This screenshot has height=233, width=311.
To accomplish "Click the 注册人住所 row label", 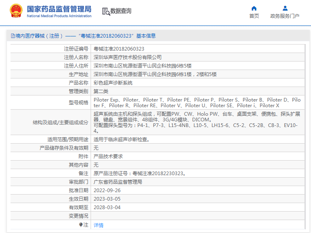I will pos(76,66).
